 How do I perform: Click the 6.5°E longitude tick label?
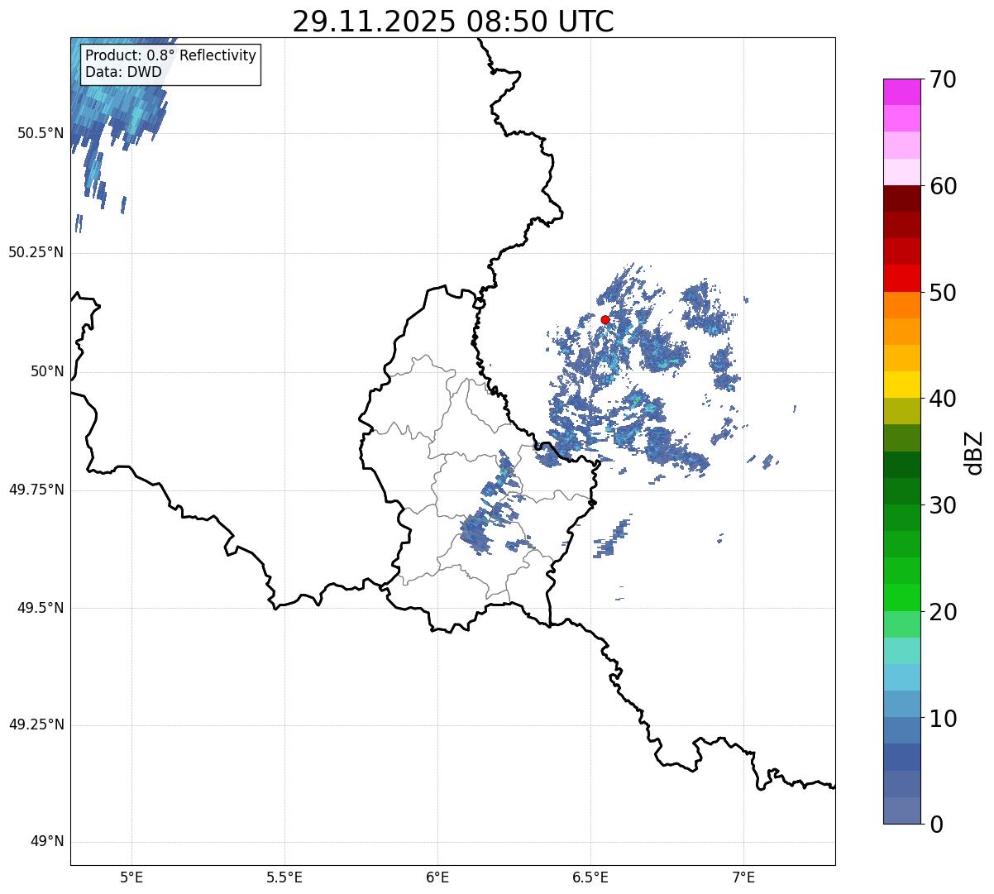tap(590, 877)
